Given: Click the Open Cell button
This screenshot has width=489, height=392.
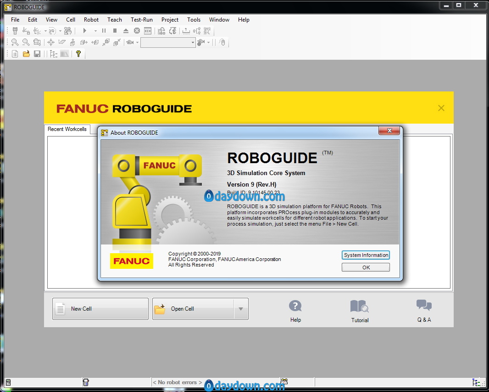Looking at the screenshot, I should point(194,309).
